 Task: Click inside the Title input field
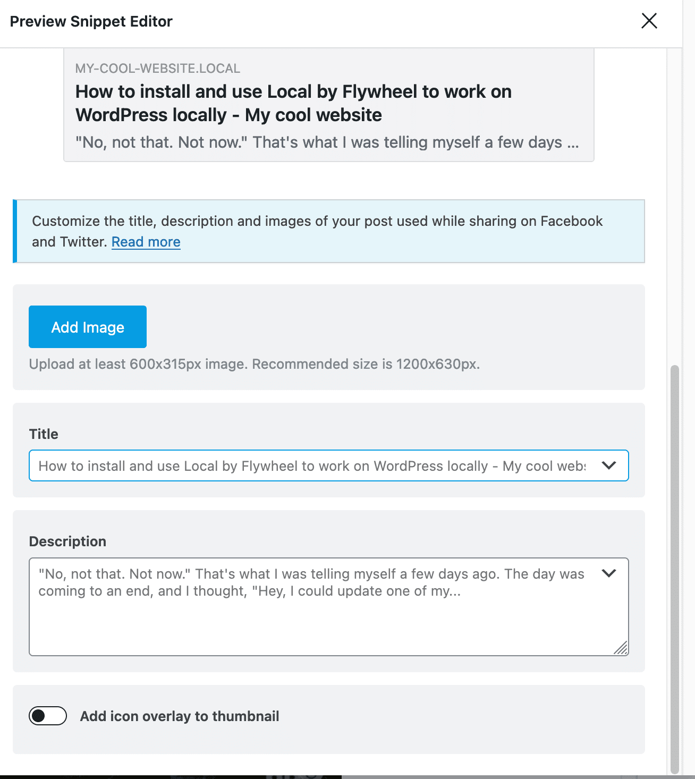312,465
